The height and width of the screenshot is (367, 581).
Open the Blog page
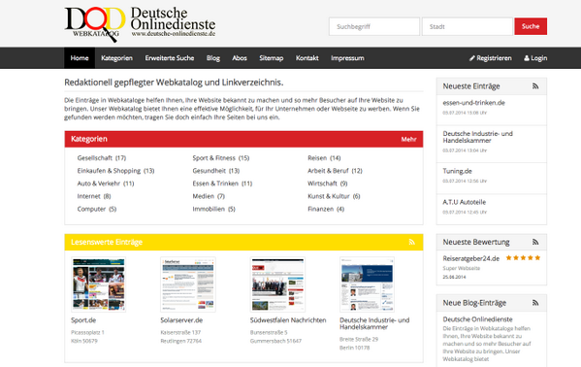click(213, 58)
